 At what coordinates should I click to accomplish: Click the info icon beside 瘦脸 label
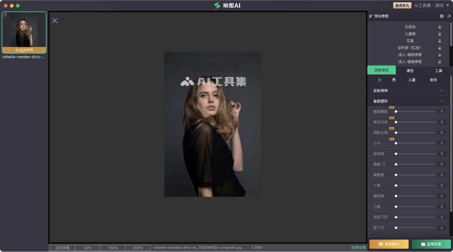[384, 164]
